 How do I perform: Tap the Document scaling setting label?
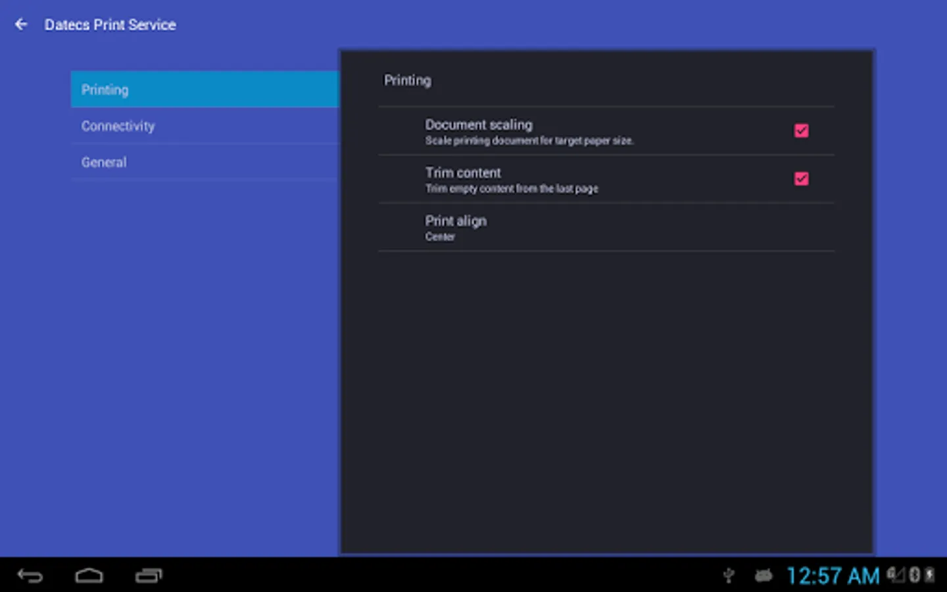pyautogui.click(x=479, y=124)
